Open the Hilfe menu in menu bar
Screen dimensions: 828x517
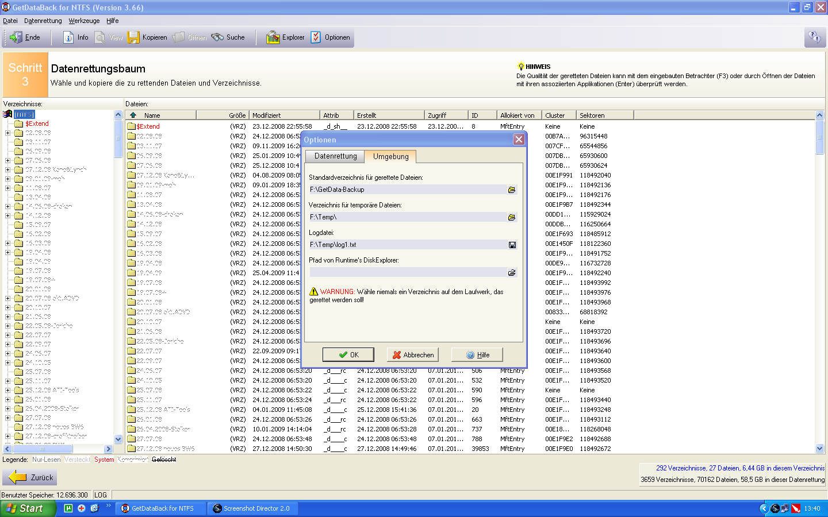tap(113, 21)
